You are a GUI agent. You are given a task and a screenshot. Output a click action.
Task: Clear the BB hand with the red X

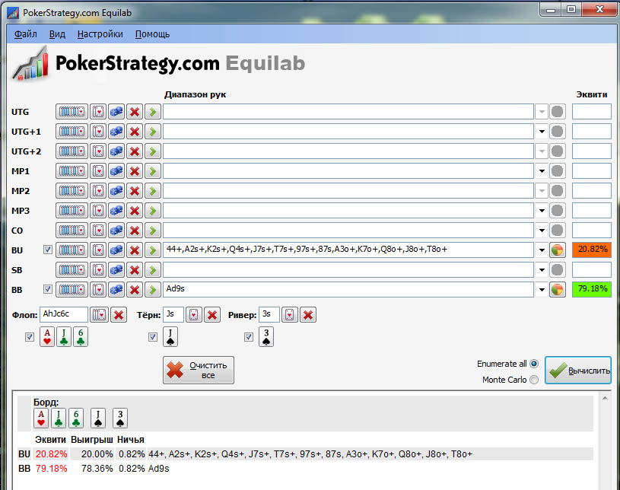click(135, 290)
